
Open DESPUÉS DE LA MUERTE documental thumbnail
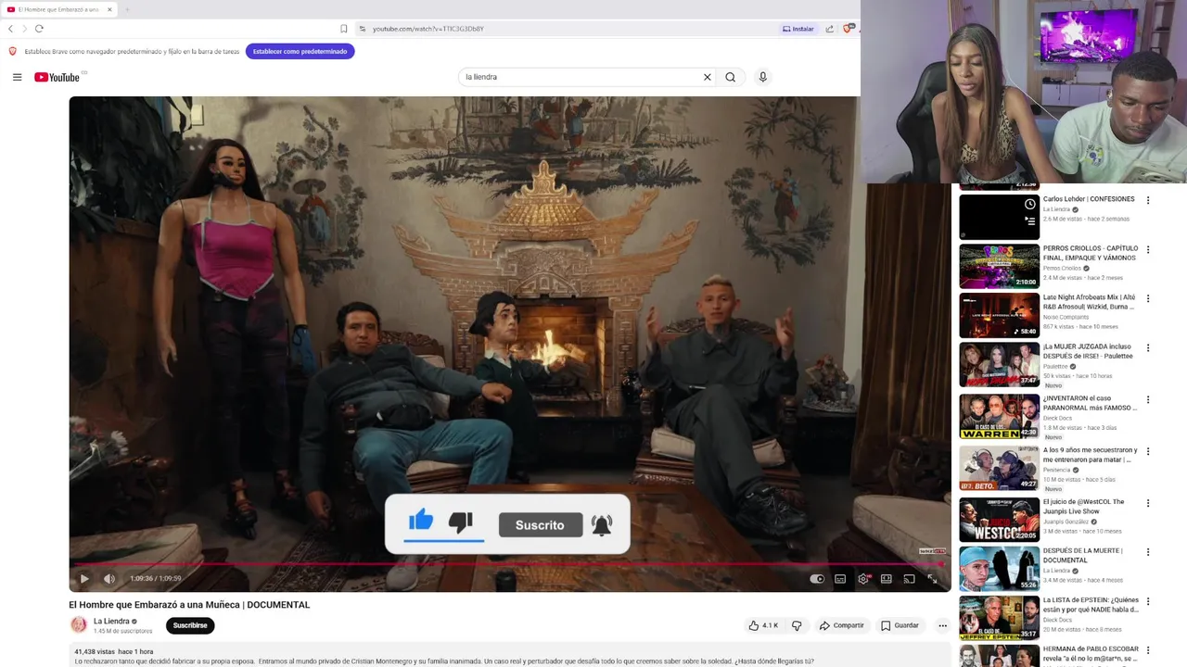(x=999, y=569)
